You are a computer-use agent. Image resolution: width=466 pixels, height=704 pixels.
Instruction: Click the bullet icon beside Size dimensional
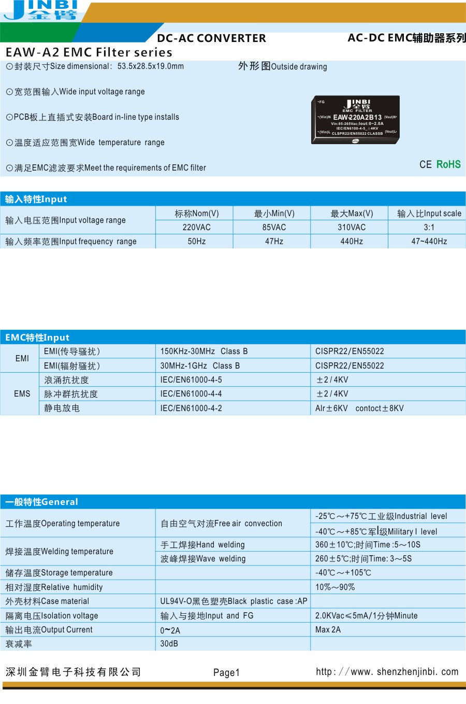[x=9, y=66]
